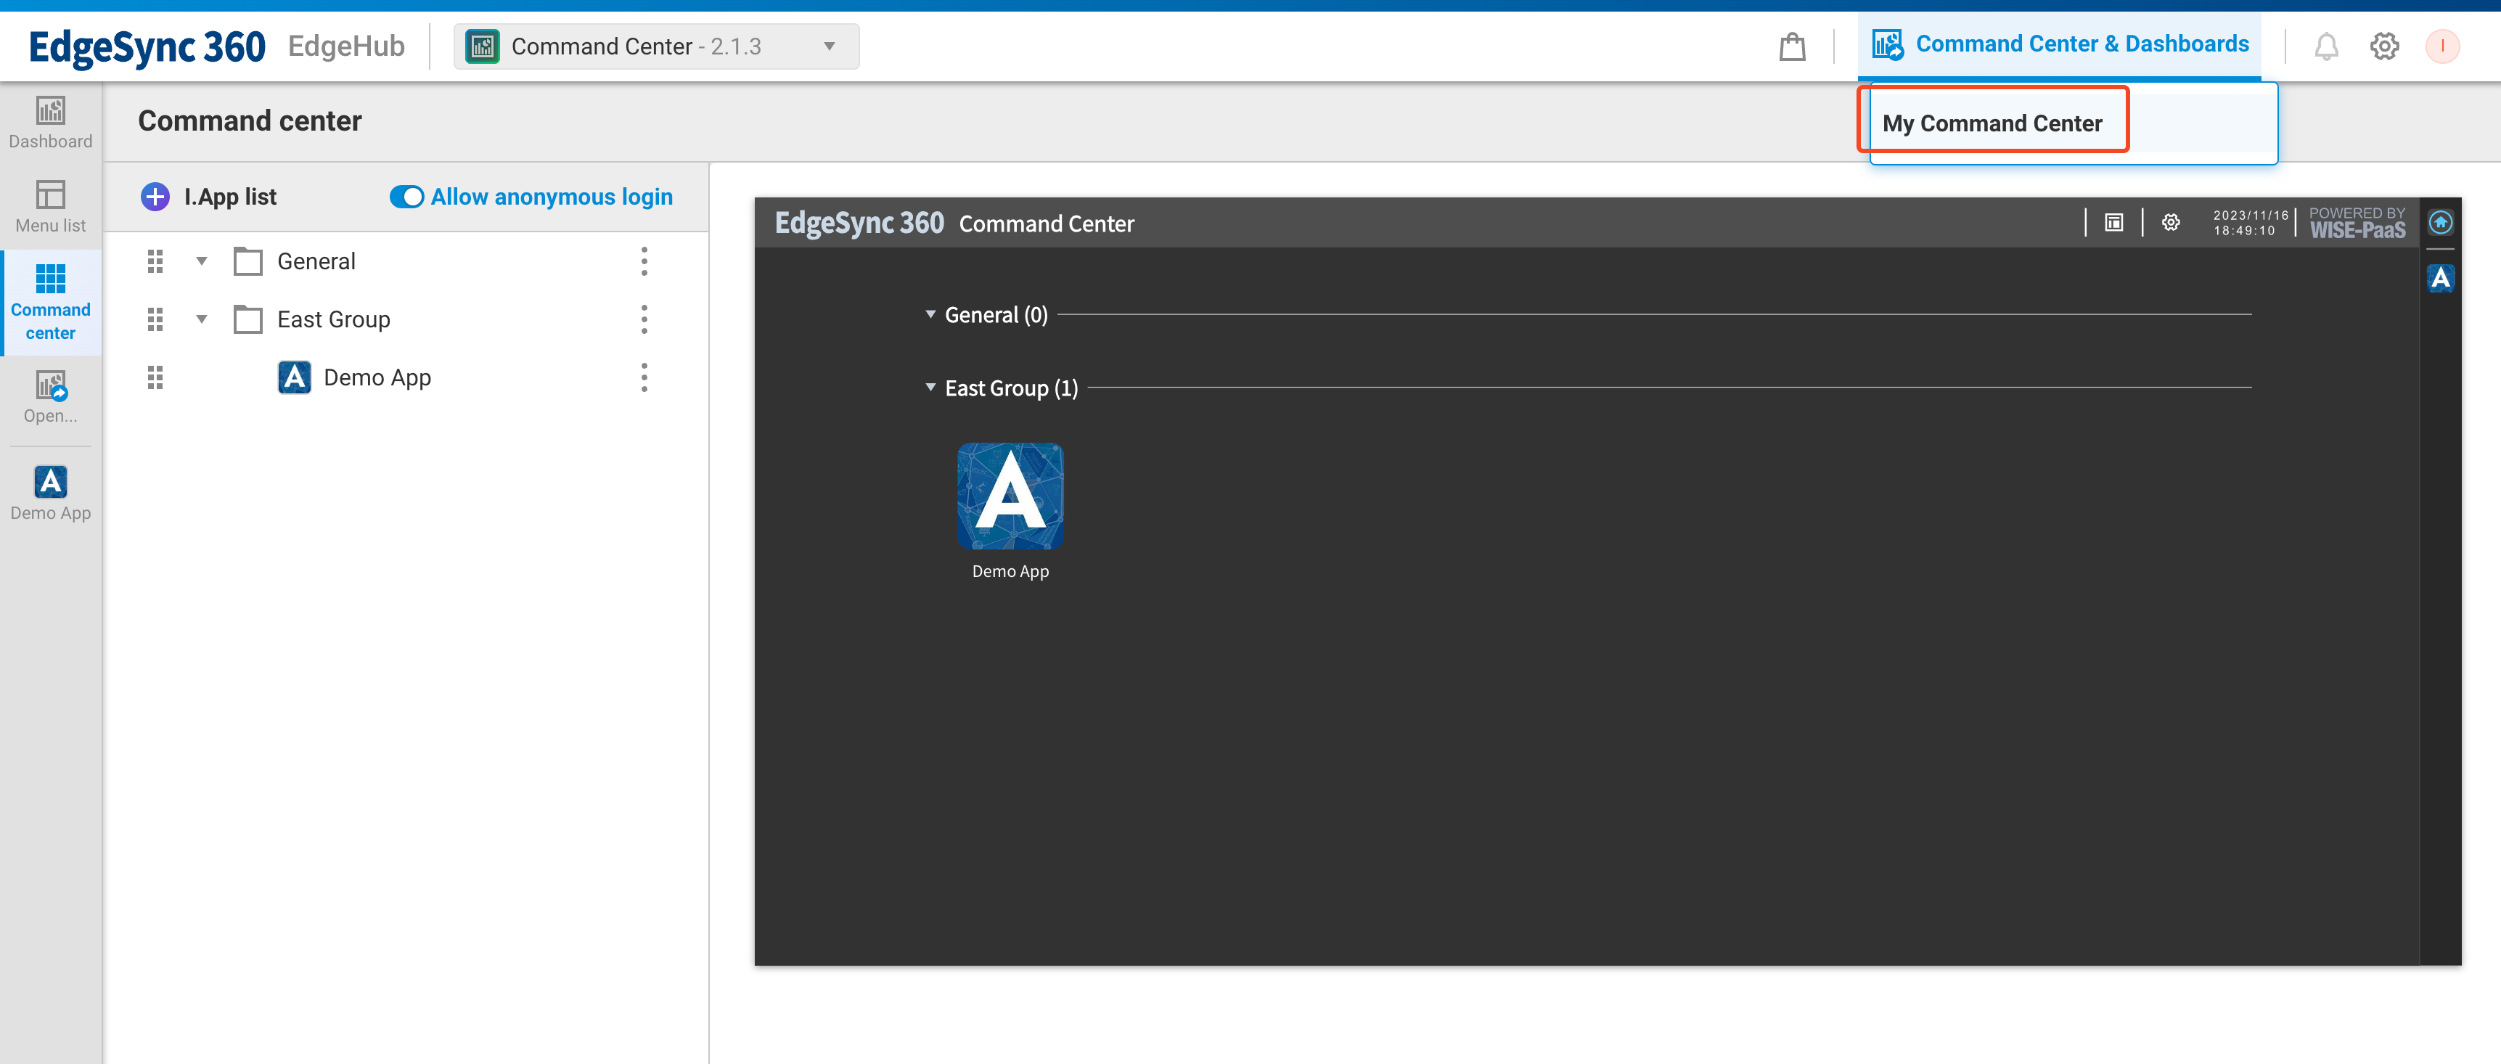The height and width of the screenshot is (1064, 2501).
Task: Click the preview header gear icon
Action: coord(2170,222)
